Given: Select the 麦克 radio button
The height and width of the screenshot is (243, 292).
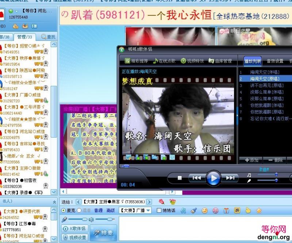Looking at the screenshot, I should tap(64, 211).
